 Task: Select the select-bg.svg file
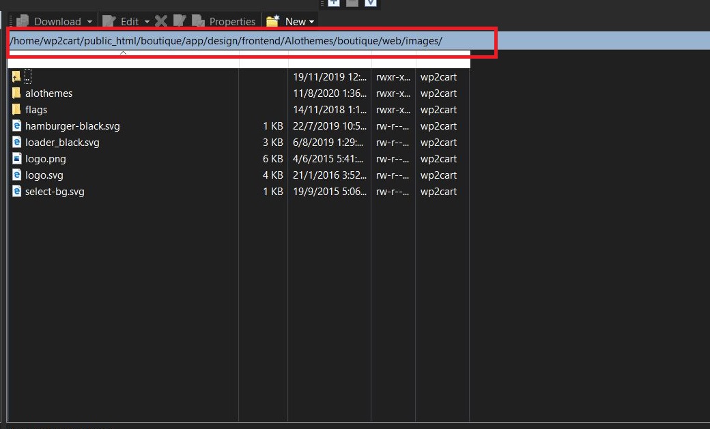click(x=55, y=192)
